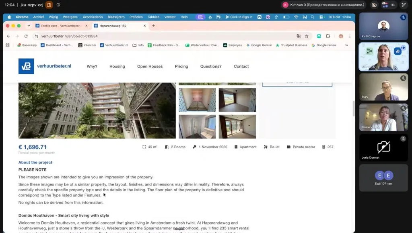Show hidden bookmarks with double chevron

pos(346,45)
